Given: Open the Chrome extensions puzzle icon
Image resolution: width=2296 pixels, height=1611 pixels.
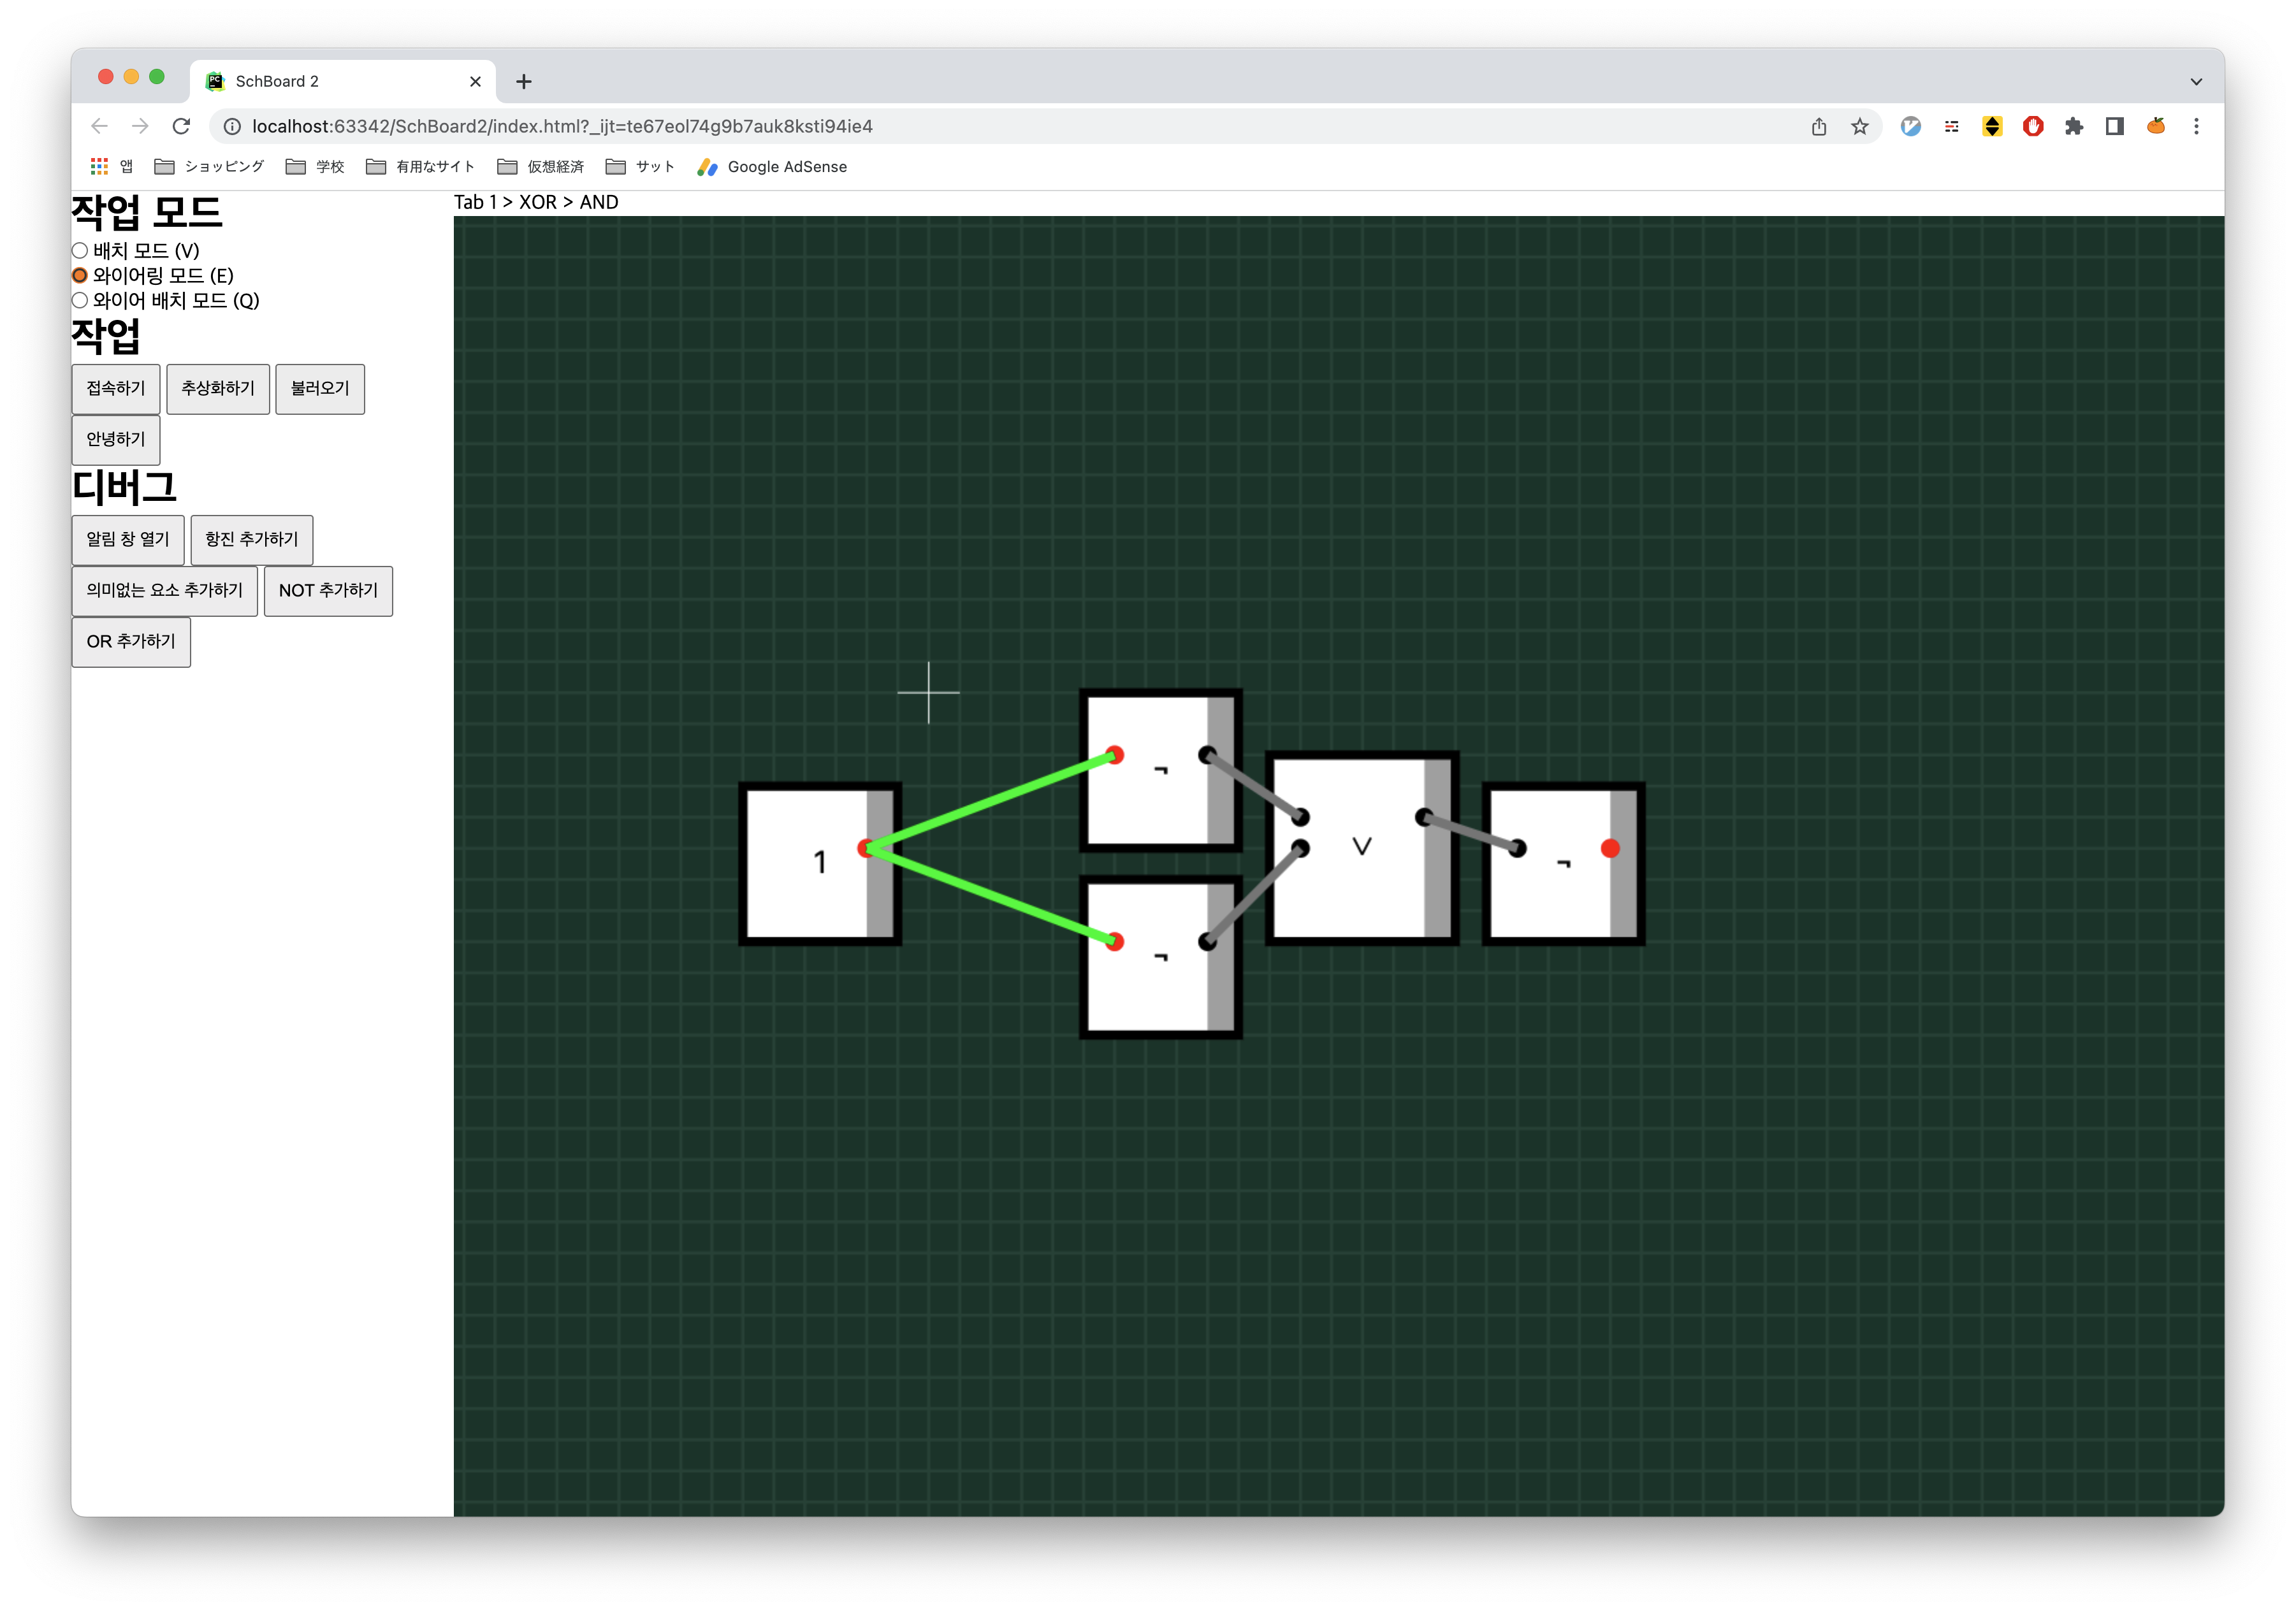Looking at the screenshot, I should 2074,126.
